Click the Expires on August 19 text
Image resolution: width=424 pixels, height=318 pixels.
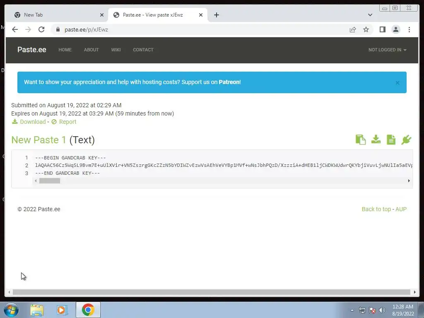click(x=92, y=113)
